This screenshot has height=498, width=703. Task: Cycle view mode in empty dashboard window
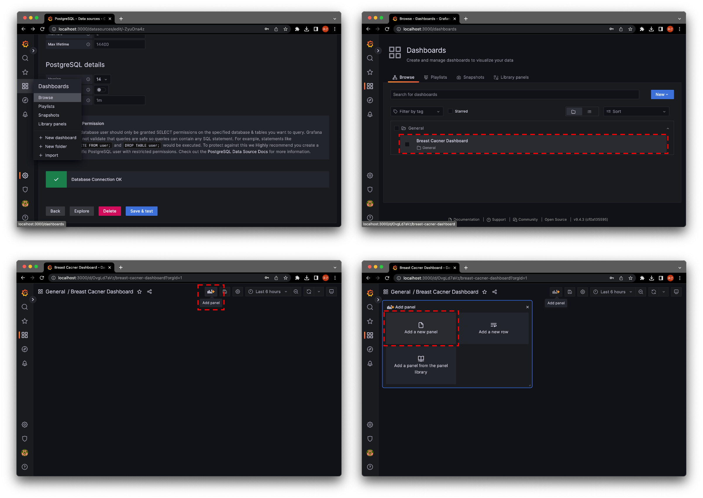pyautogui.click(x=331, y=292)
